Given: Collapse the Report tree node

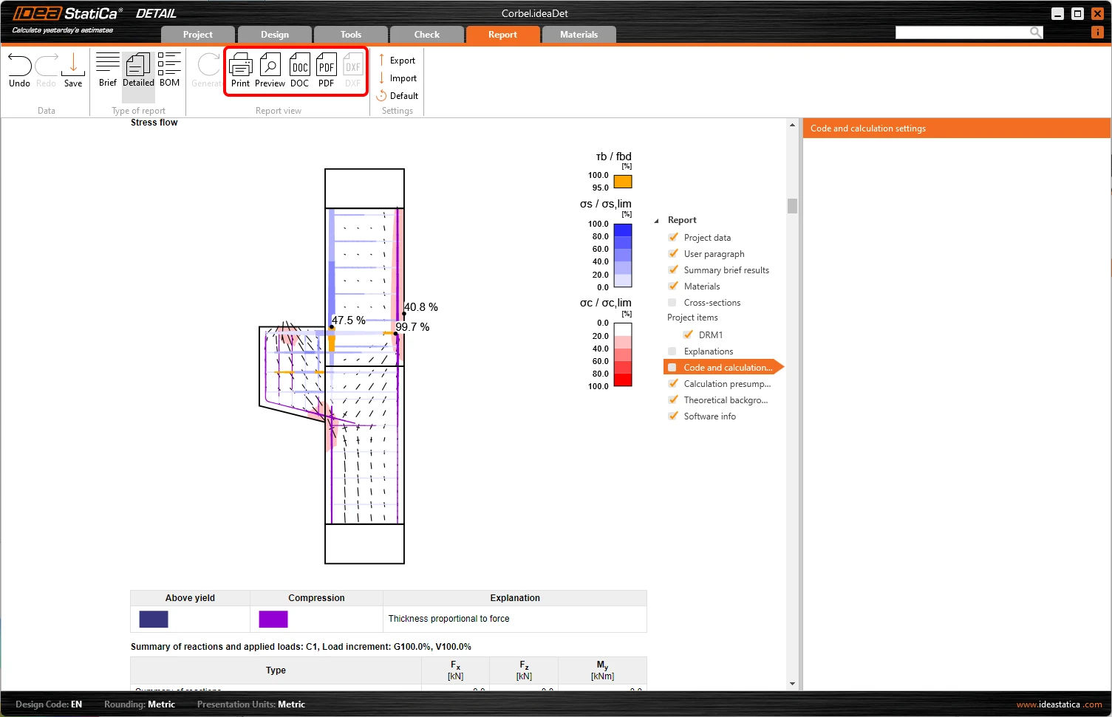Looking at the screenshot, I should click(656, 221).
